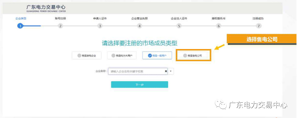Click the step 2 circle icon
Image resolution: width=297 pixels, height=118 pixels.
(x=61, y=26)
